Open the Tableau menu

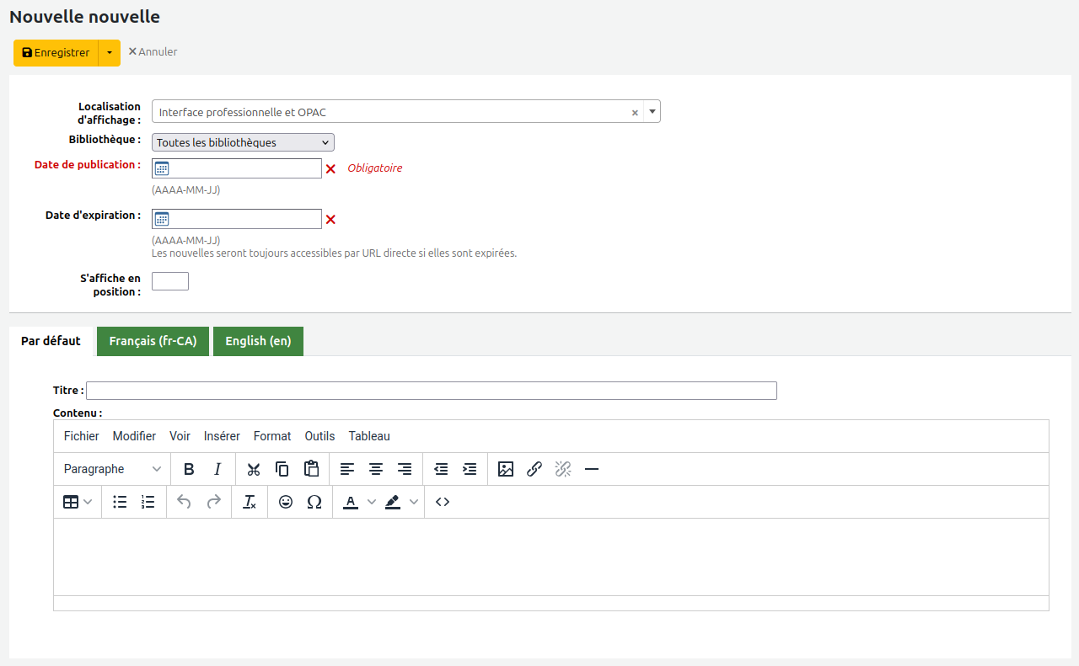pyautogui.click(x=369, y=436)
